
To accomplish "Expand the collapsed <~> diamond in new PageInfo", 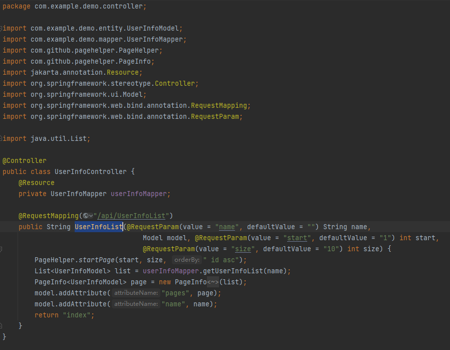I will [213, 282].
